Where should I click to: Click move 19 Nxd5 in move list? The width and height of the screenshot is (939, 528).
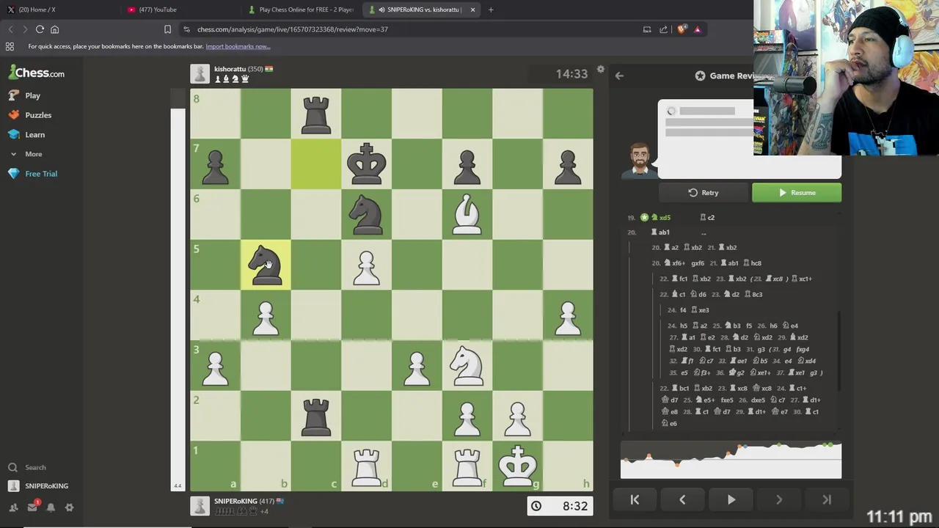pyautogui.click(x=661, y=218)
